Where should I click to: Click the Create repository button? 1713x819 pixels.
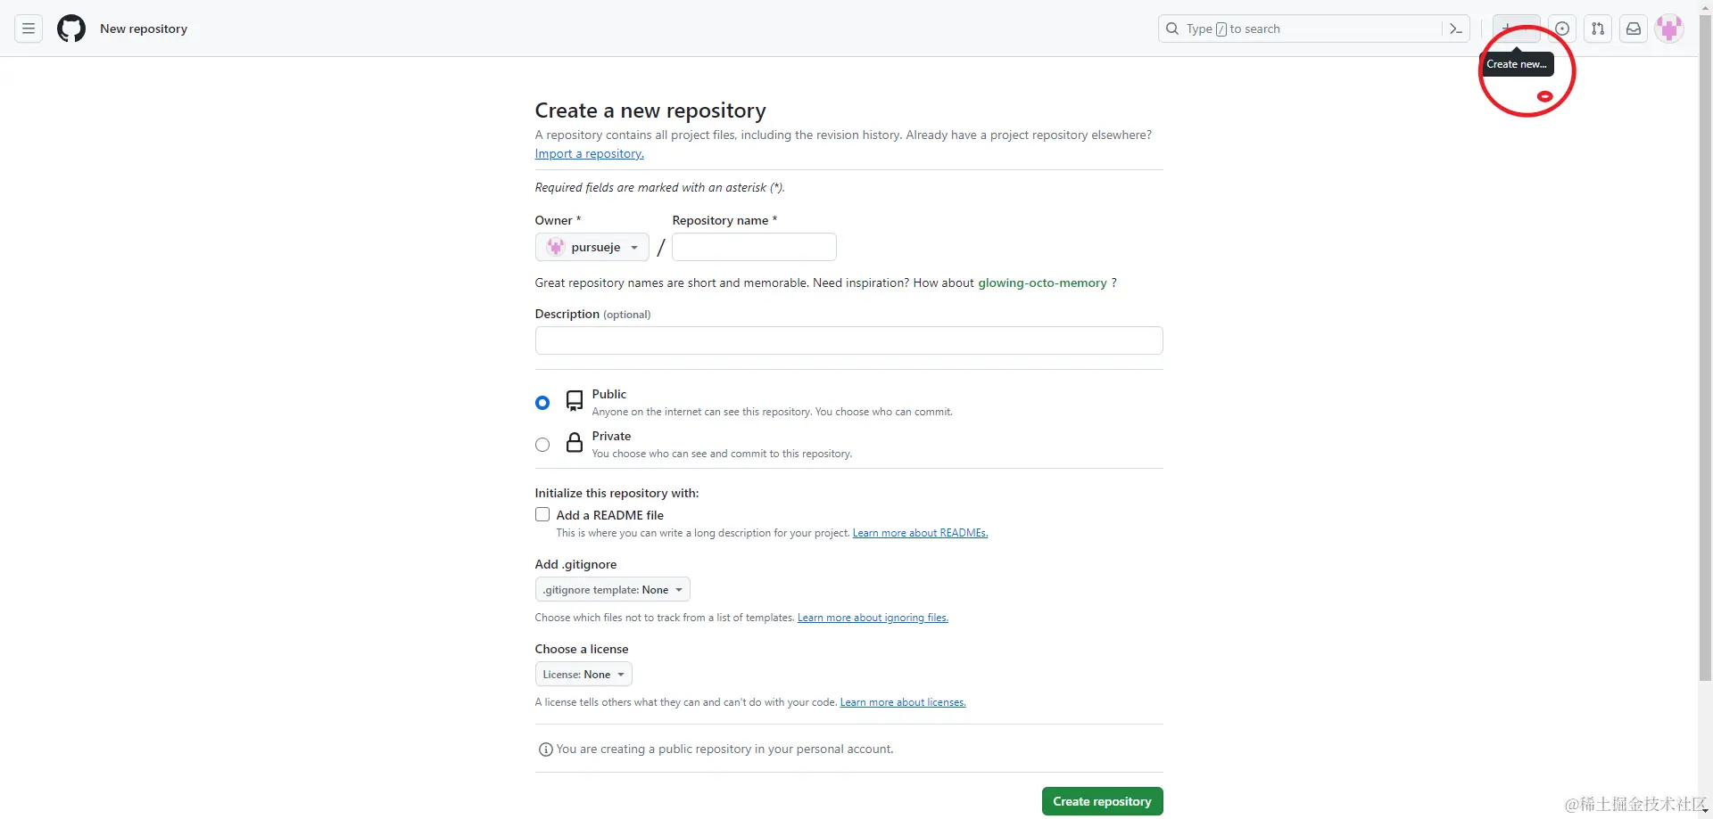coord(1102,801)
